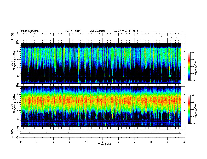The height and width of the screenshot is (159, 207).
Task: Click the "-10" label on the lower color scale
Action: tap(193, 124)
